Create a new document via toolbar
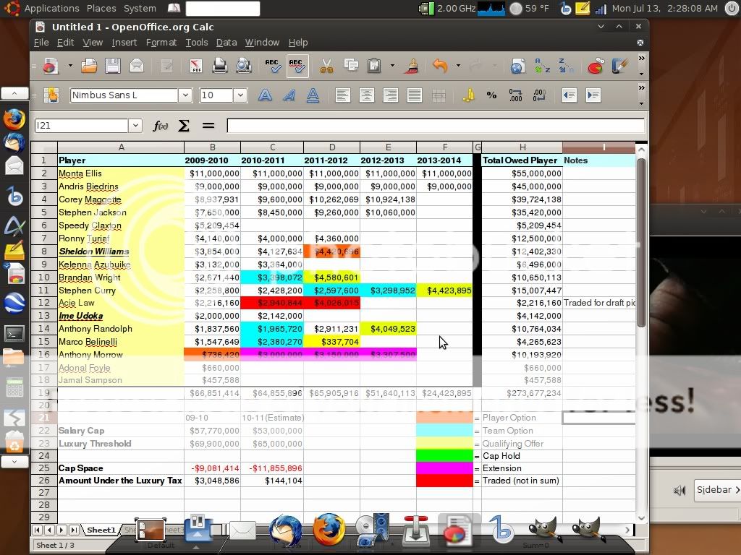 coord(51,66)
